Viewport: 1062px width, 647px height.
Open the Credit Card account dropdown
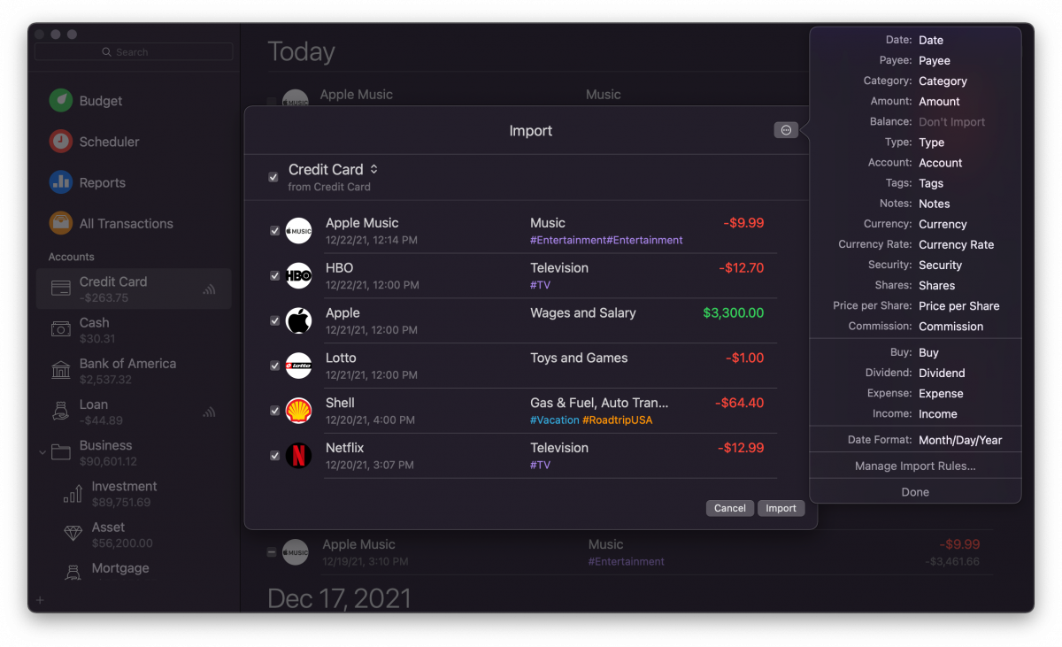tap(334, 169)
